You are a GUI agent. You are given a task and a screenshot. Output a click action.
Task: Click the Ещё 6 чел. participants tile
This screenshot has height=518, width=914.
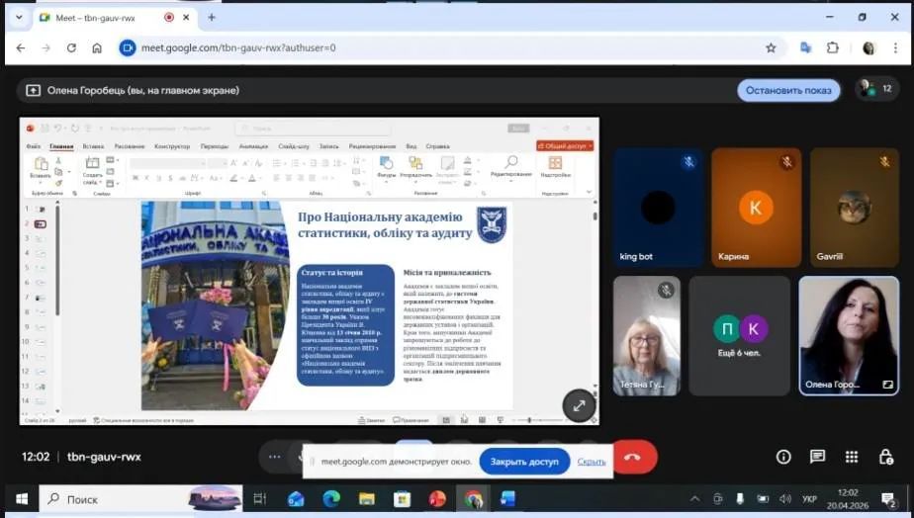[x=740, y=335]
